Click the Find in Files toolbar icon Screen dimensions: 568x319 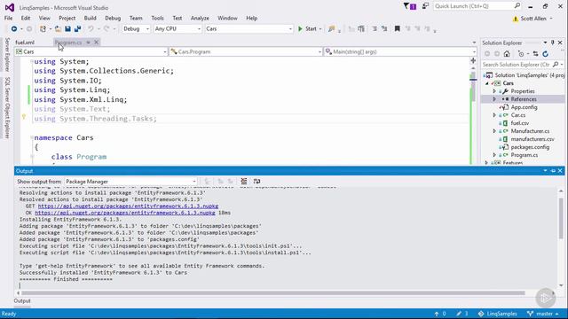point(331,28)
